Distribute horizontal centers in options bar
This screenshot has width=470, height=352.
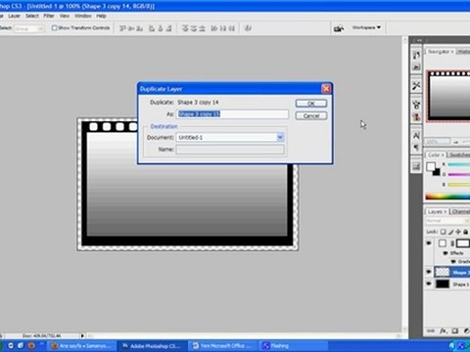coord(223,28)
